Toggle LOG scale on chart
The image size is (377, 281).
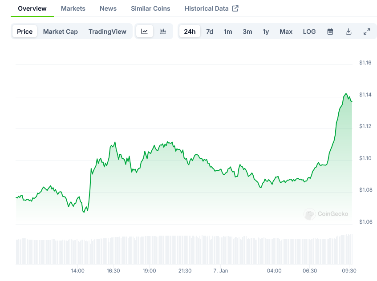click(x=309, y=32)
